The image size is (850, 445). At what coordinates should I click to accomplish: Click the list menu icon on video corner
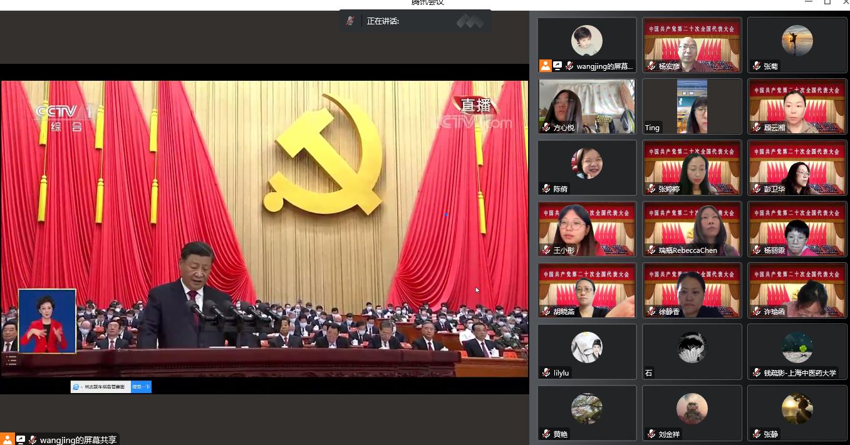pos(11,360)
